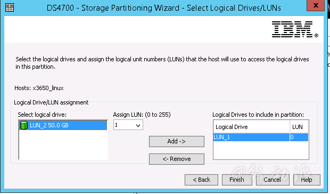Screen dimensions: 330x194
Task: Click Finish to complete the wizard
Action: (237, 180)
